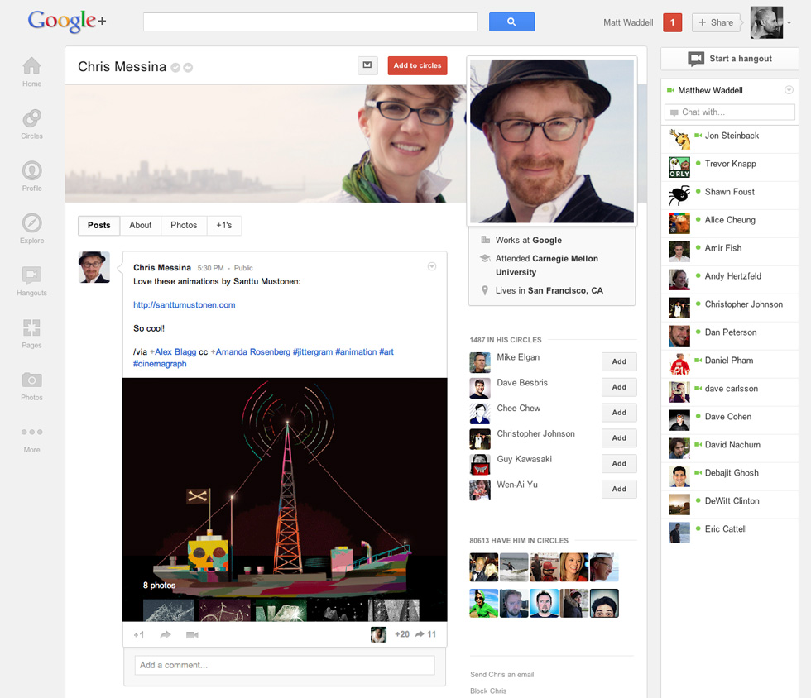Viewport: 811px width, 698px height.
Task: Click +1 under the post
Action: coord(139,634)
